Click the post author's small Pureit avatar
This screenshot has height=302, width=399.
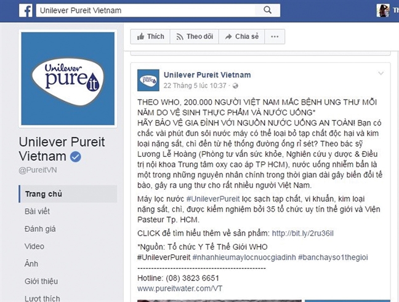coord(148,81)
